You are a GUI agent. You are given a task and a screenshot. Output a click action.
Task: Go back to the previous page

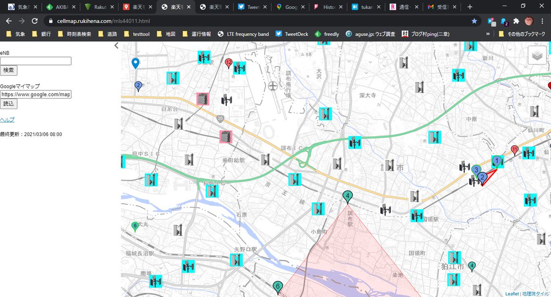coord(9,21)
